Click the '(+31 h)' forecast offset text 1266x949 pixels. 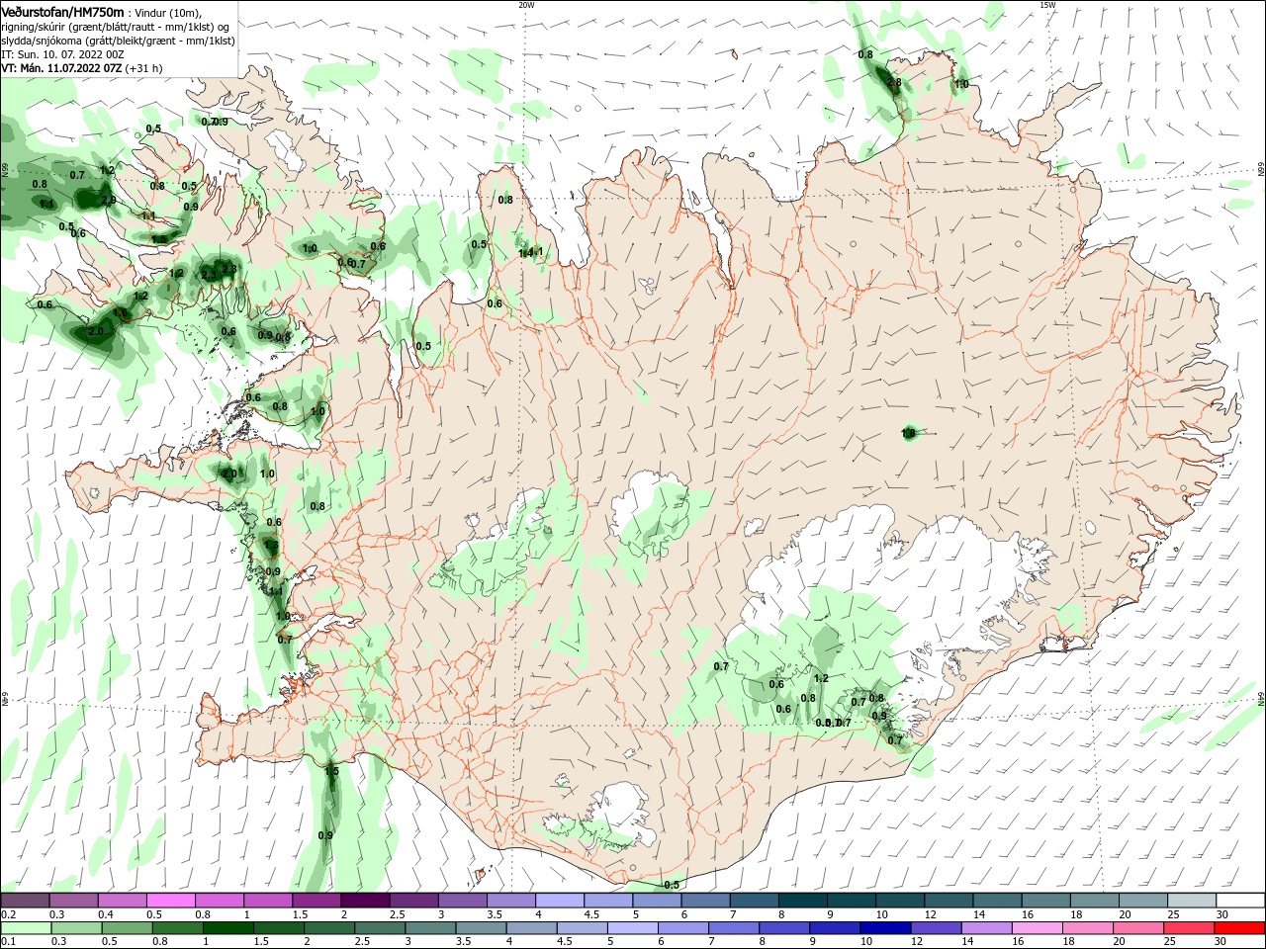144,68
